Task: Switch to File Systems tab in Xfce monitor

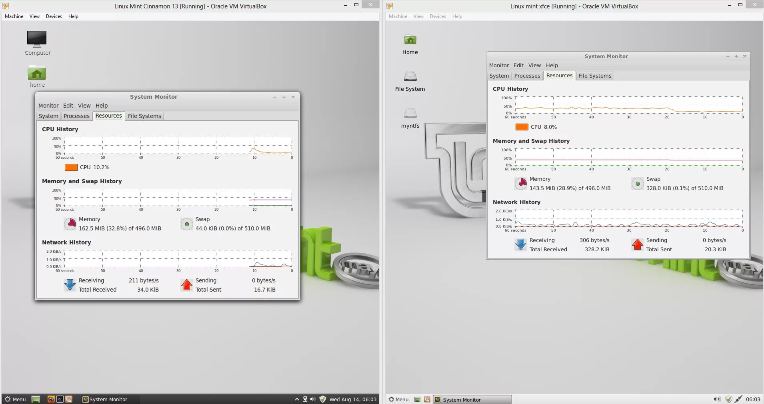Action: click(x=595, y=76)
